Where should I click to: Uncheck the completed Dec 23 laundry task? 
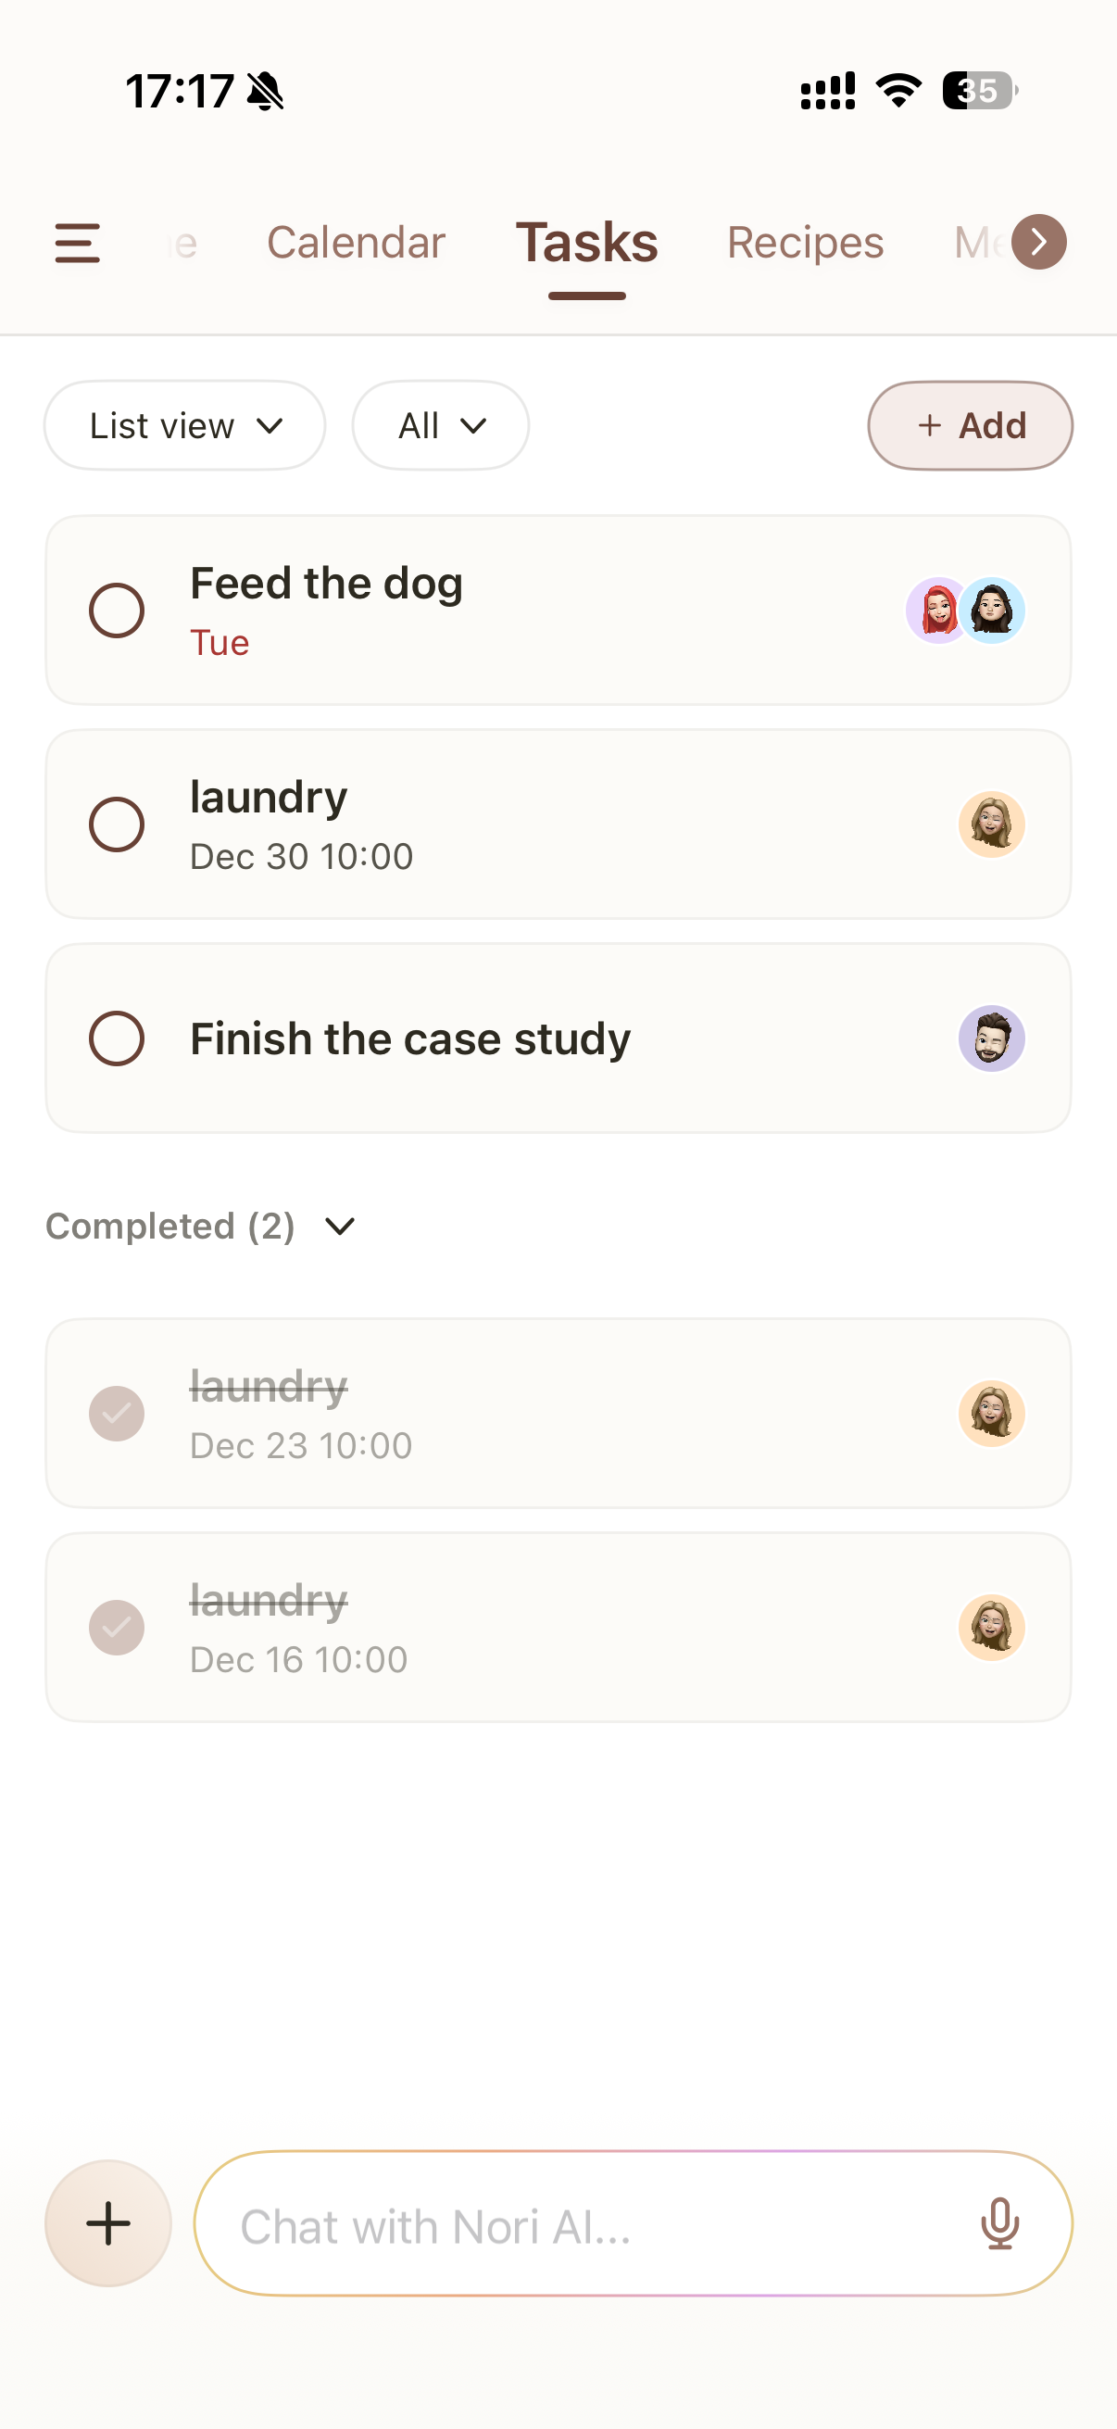(117, 1414)
